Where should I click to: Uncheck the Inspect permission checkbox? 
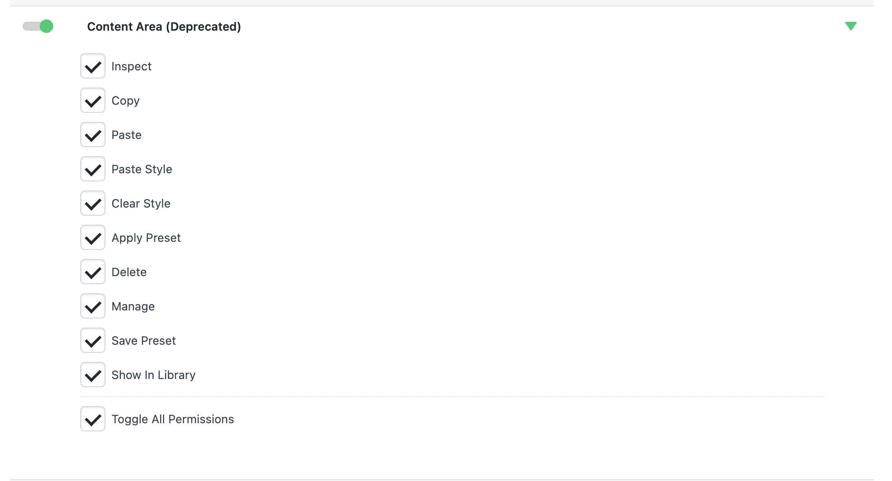[93, 66]
